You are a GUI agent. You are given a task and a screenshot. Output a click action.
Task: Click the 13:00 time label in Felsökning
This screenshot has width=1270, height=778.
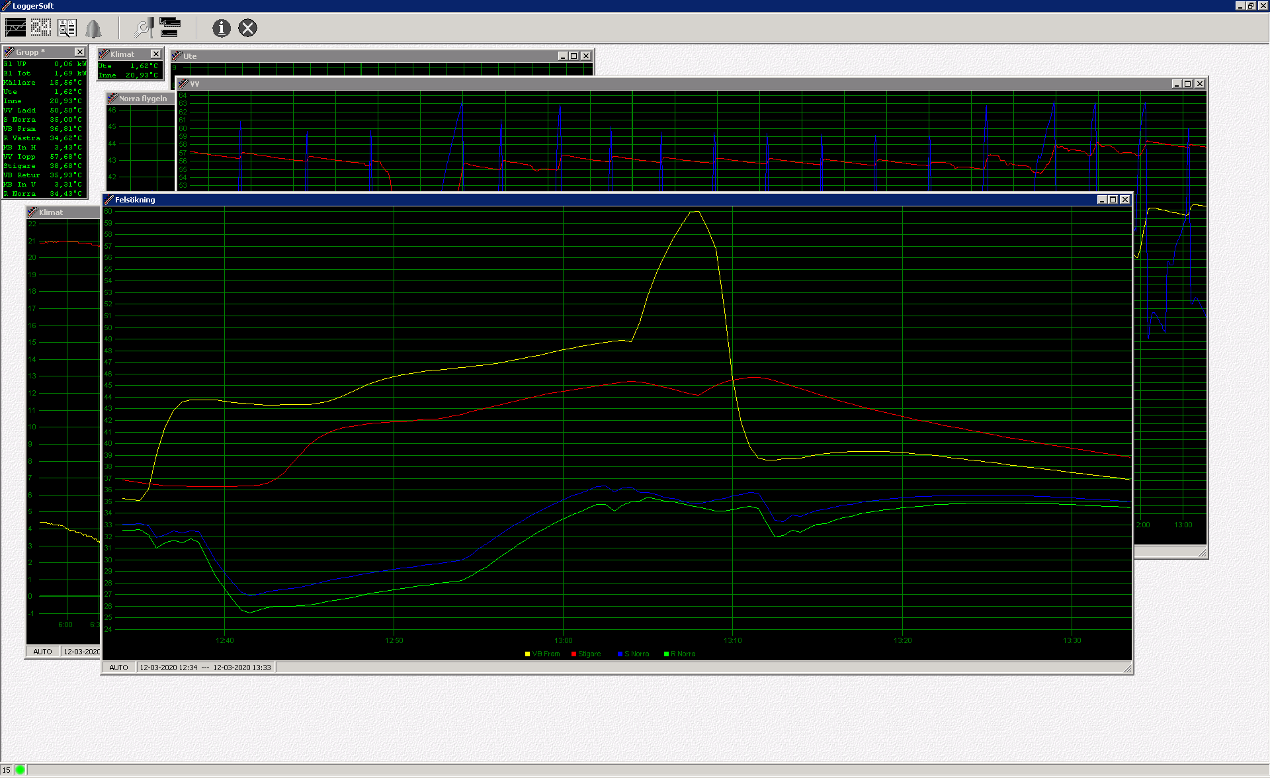564,640
